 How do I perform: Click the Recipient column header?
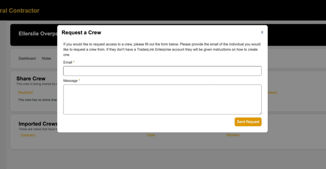point(26,93)
